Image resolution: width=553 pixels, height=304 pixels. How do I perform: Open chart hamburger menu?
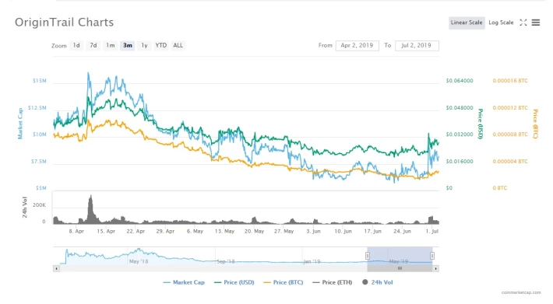(x=536, y=23)
